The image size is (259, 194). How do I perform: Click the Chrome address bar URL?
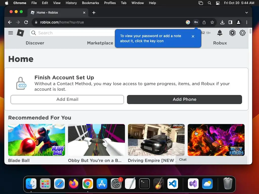(62, 22)
